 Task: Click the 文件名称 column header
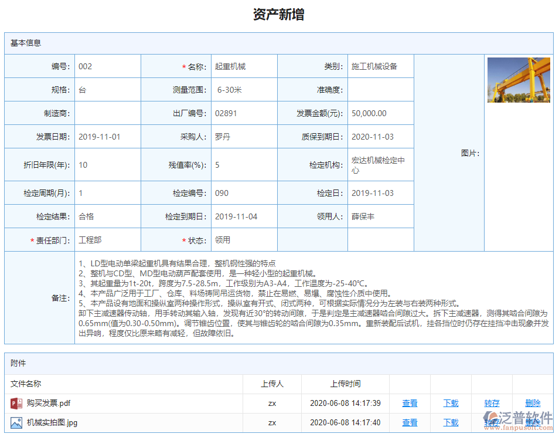27,384
